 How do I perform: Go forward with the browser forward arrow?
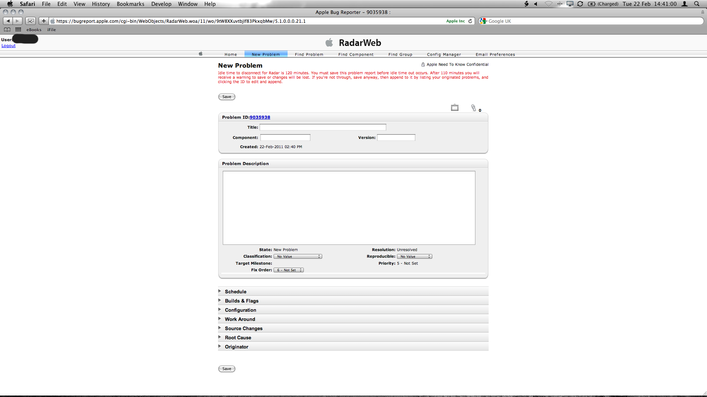click(x=17, y=21)
